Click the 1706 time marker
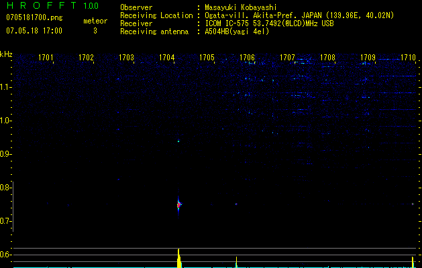 (x=247, y=58)
